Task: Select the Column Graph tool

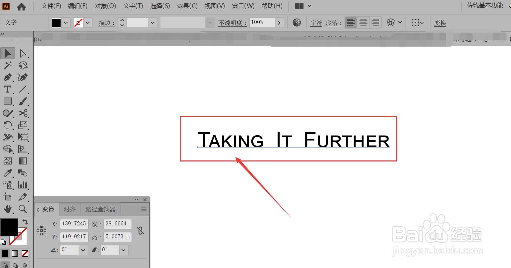Action: pos(23,185)
